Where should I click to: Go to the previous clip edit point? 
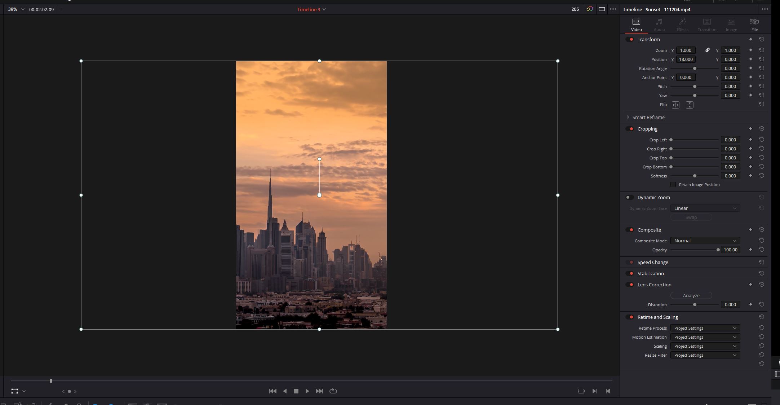(608, 391)
